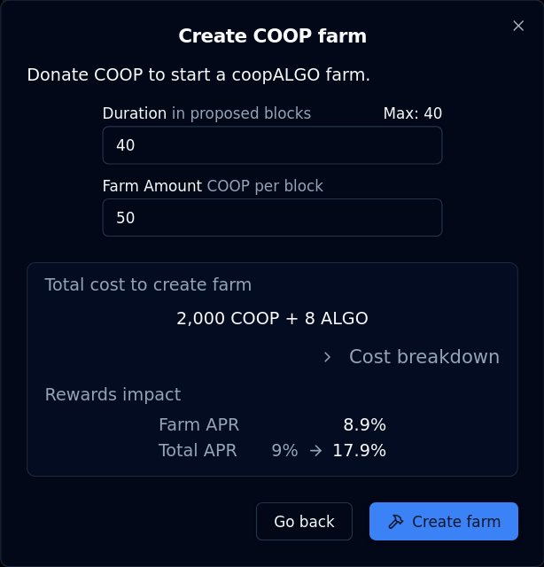The image size is (544, 567).
Task: Click the Duration in proposed blocks label
Action: (206, 113)
